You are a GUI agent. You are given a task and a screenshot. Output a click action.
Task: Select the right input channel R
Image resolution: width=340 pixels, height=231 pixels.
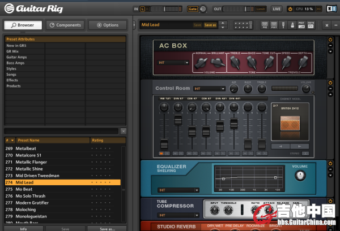147,9
